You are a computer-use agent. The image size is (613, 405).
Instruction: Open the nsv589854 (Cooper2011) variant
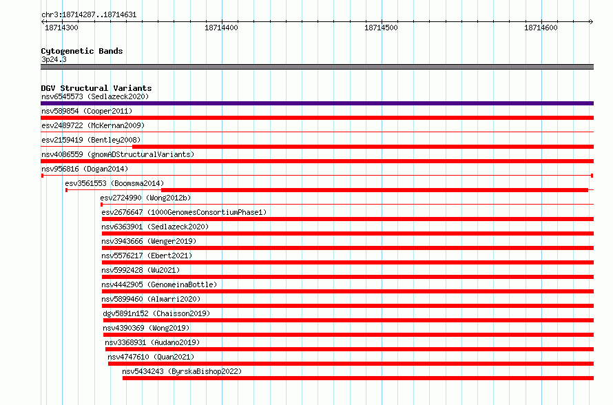tap(87, 111)
